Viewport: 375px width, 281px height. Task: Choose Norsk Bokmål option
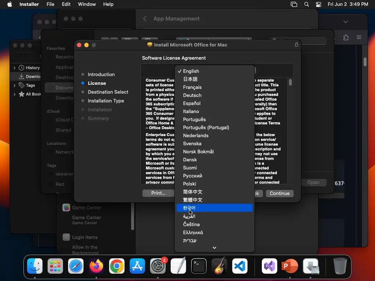tap(214, 151)
